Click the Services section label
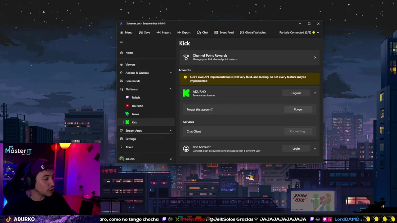The image size is (397, 223). click(189, 122)
